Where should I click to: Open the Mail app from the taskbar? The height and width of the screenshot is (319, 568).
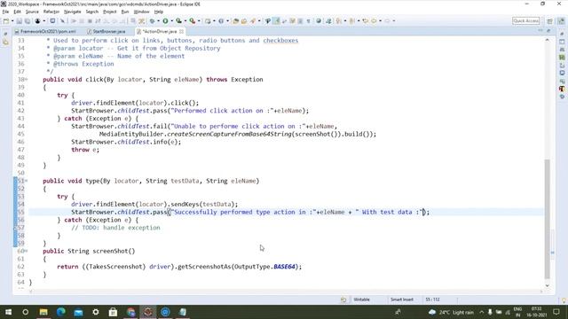[x=78, y=312]
